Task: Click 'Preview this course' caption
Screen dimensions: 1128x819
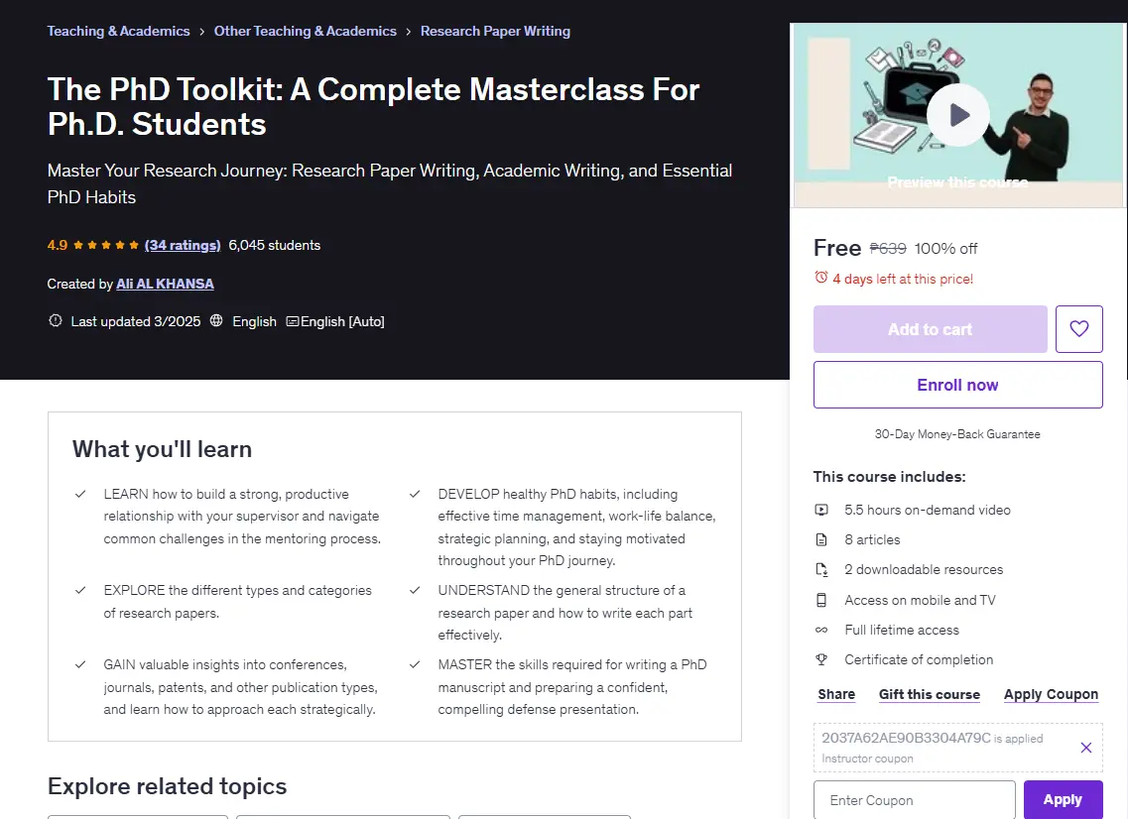Action: (957, 182)
